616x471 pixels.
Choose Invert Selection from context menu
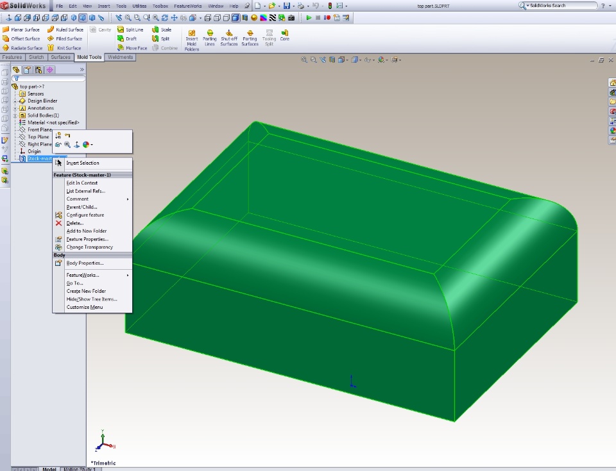point(83,163)
